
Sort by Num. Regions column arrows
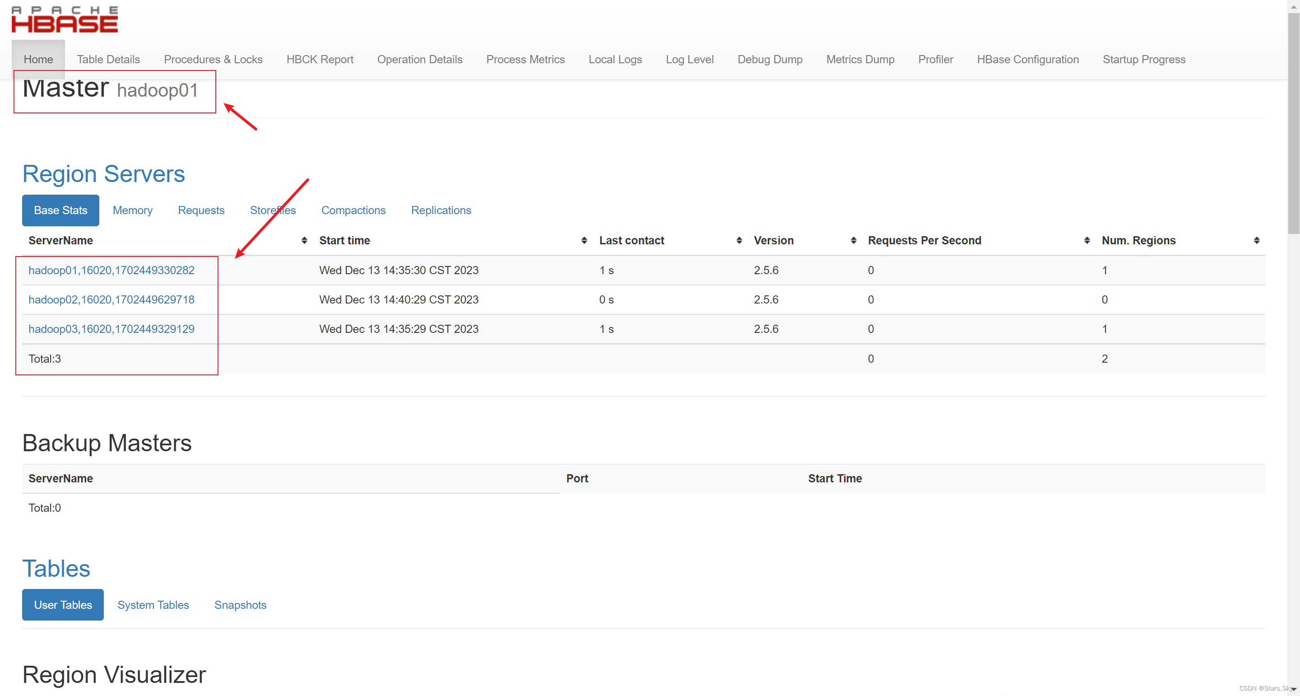pos(1257,240)
